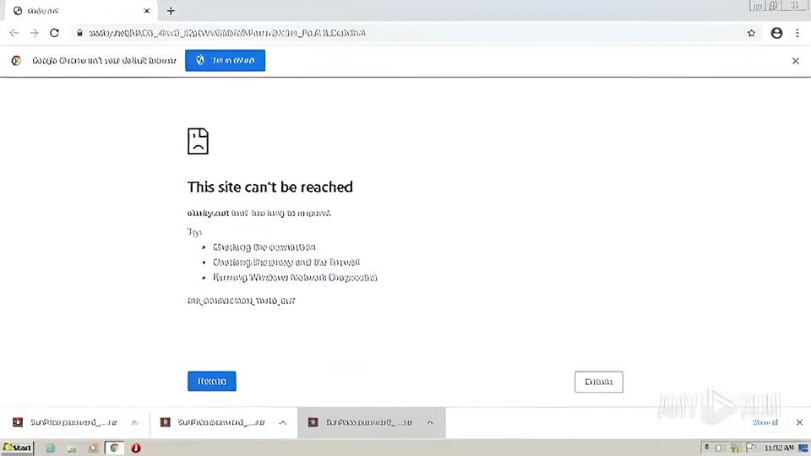Click the sad page error icon
Image resolution: width=811 pixels, height=456 pixels.
pos(198,141)
